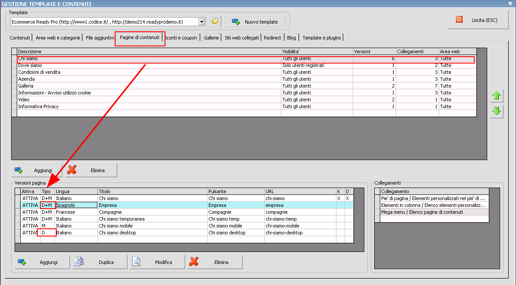Move page up with green arrow
Image resolution: width=516 pixels, height=285 pixels.
pyautogui.click(x=497, y=96)
